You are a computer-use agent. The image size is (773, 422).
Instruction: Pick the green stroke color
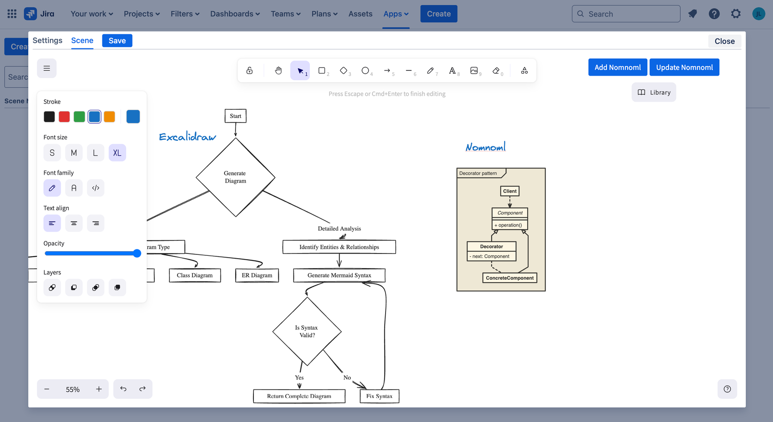[x=79, y=116]
